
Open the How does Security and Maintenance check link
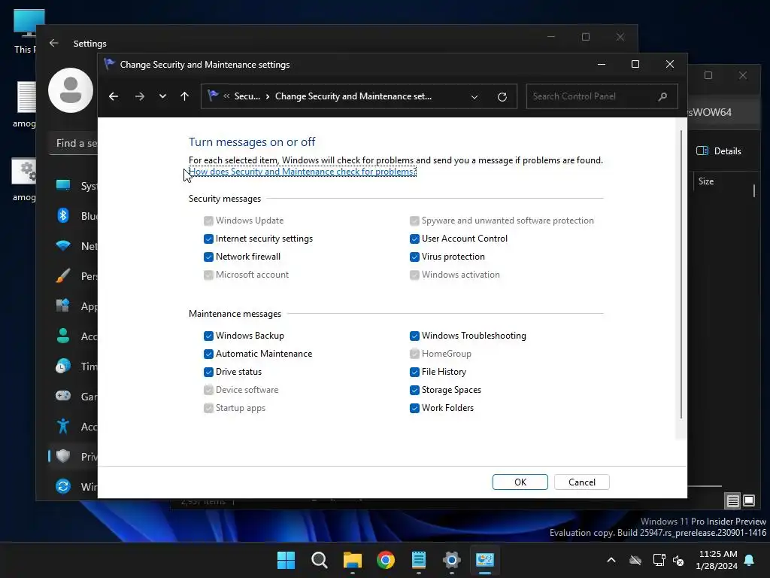[x=302, y=172]
